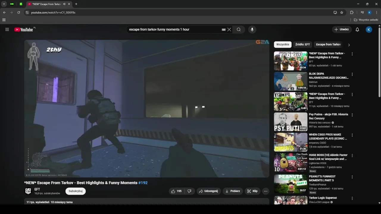The height and width of the screenshot is (214, 381).
Task: Subscribe to EFT with Subskrybuj
Action: [x=76, y=191]
